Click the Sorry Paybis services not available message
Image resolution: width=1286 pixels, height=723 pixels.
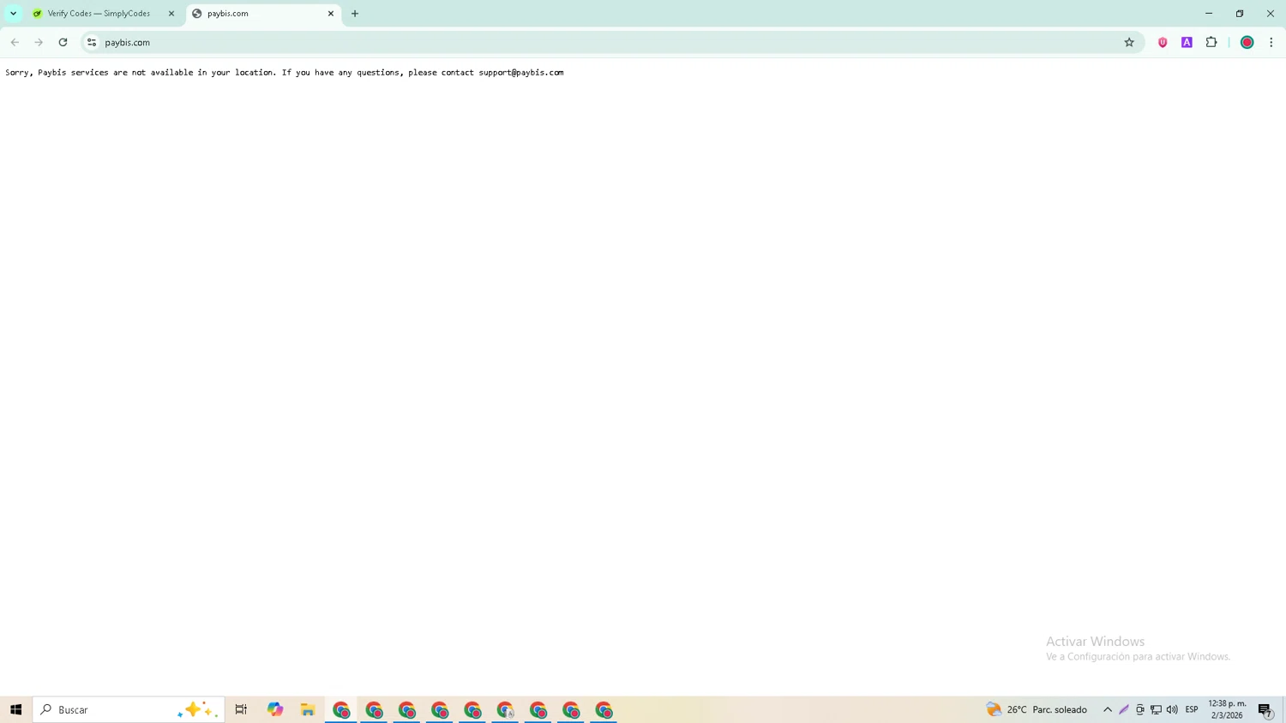click(x=285, y=73)
